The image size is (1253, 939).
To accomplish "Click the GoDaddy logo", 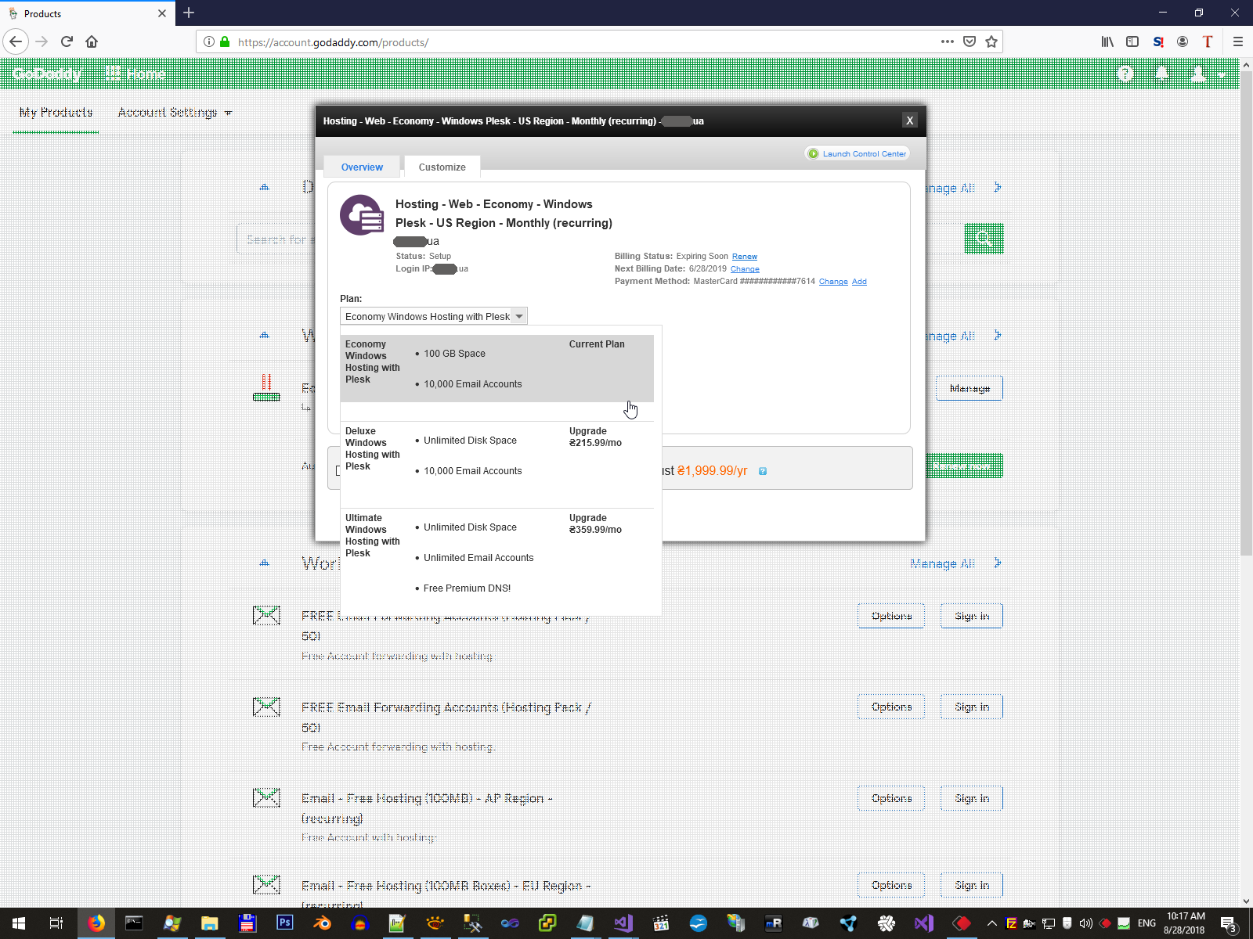I will (47, 74).
